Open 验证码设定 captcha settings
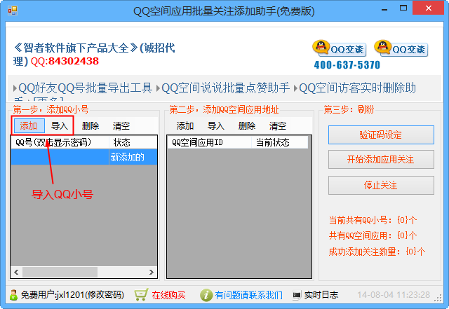Image resolution: width=449 pixels, height=309 pixels. tap(381, 135)
